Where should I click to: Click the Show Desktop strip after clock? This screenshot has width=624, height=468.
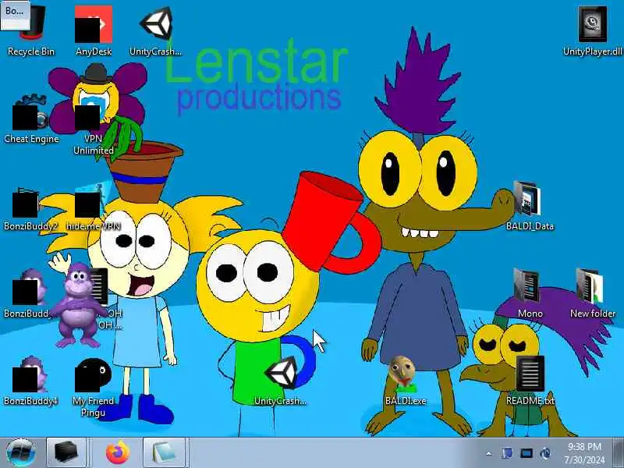point(618,453)
